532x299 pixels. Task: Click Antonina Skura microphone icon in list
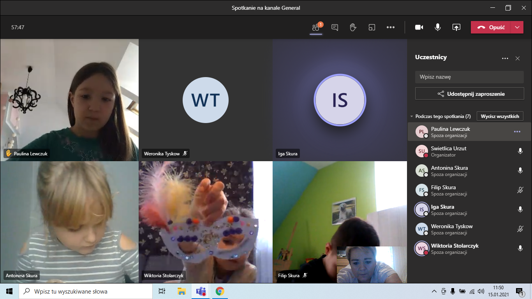520,171
